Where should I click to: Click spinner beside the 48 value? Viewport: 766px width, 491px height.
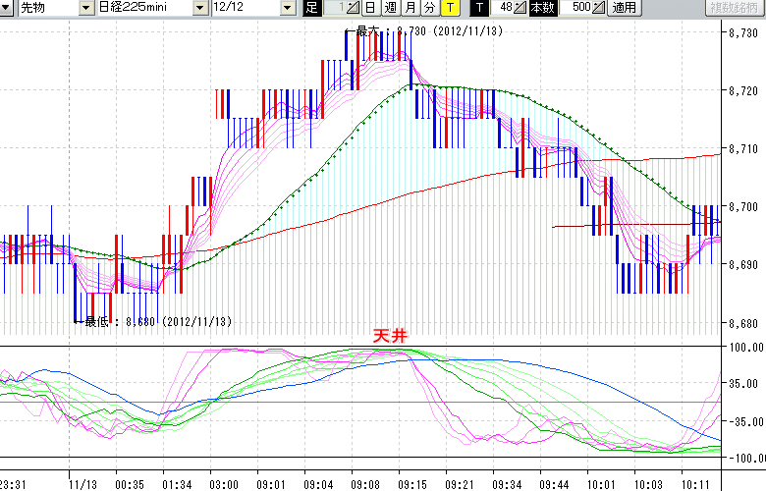(520, 8)
